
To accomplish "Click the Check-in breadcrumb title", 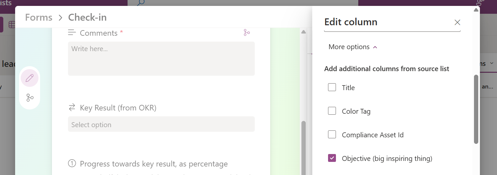I will click(x=87, y=17).
